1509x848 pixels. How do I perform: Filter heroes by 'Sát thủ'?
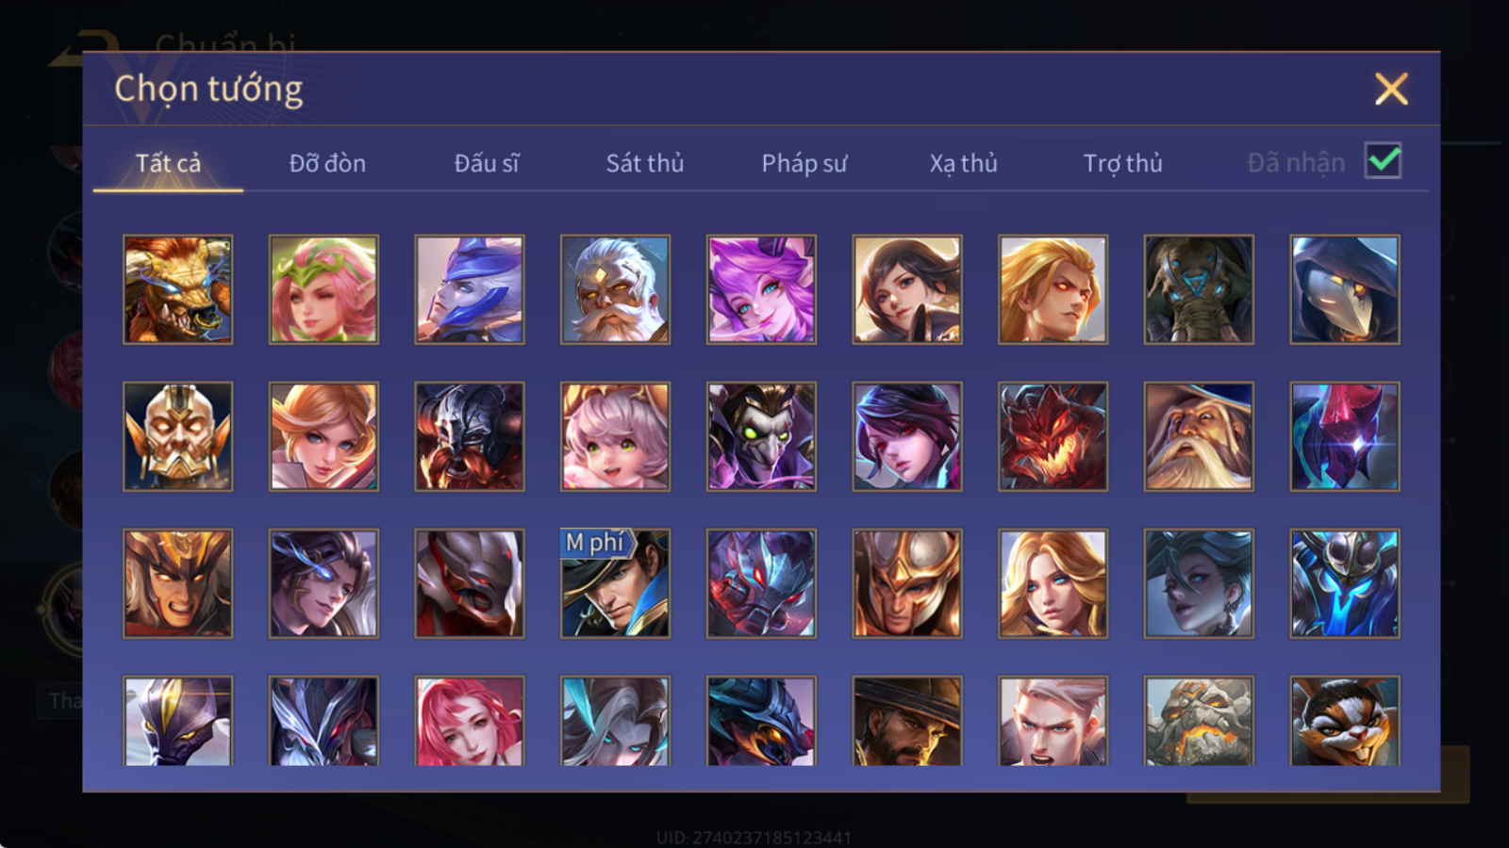645,163
